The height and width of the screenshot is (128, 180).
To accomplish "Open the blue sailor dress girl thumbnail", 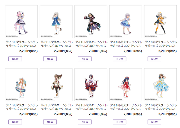I will (x=56, y=22).
